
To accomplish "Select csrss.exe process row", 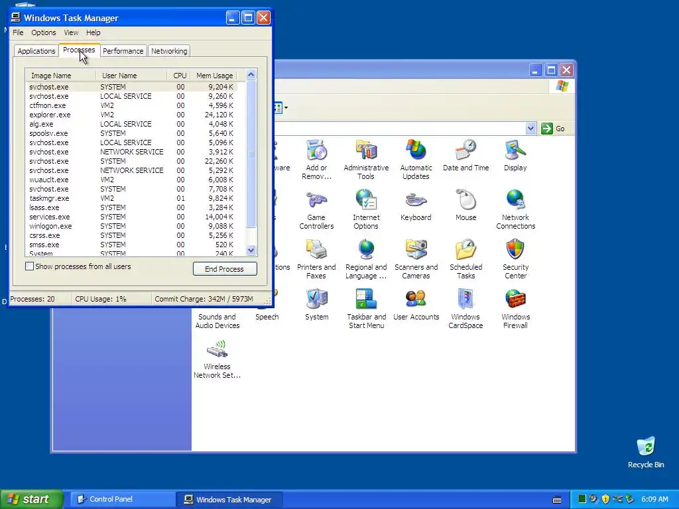I will [x=132, y=235].
